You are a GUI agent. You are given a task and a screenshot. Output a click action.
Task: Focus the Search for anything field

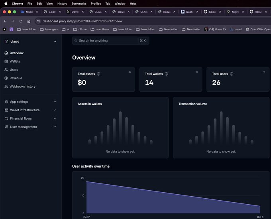(x=111, y=41)
